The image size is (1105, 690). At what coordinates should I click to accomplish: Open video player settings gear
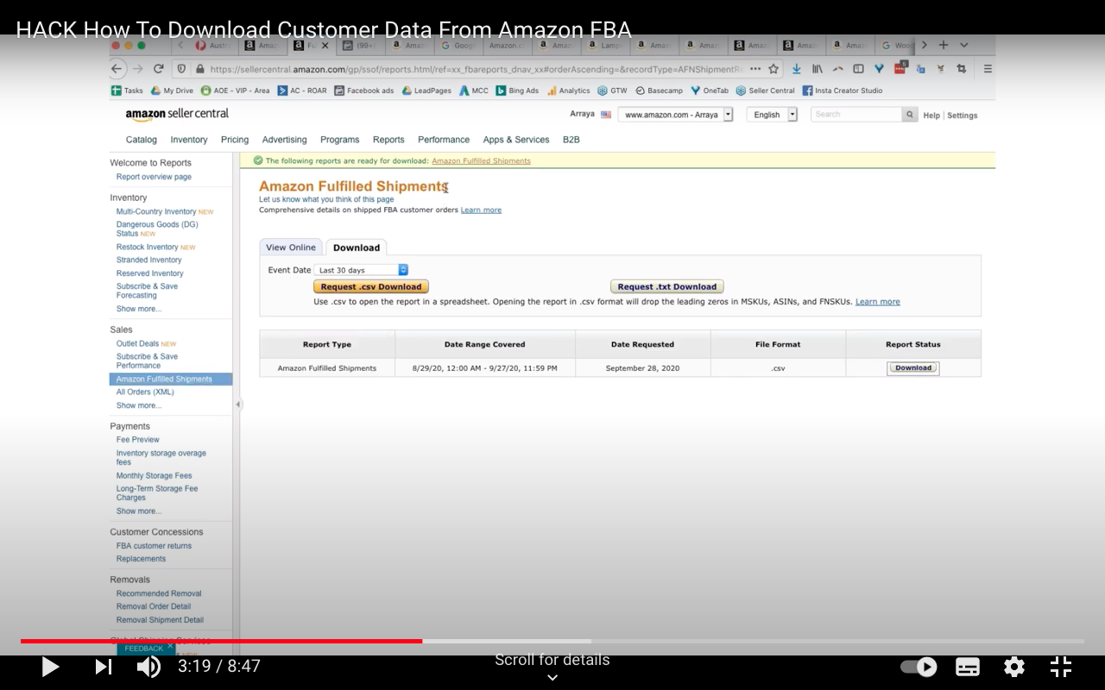1014,667
